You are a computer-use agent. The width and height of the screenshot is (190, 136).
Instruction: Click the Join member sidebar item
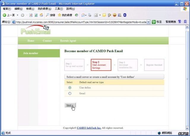click(x=39, y=53)
